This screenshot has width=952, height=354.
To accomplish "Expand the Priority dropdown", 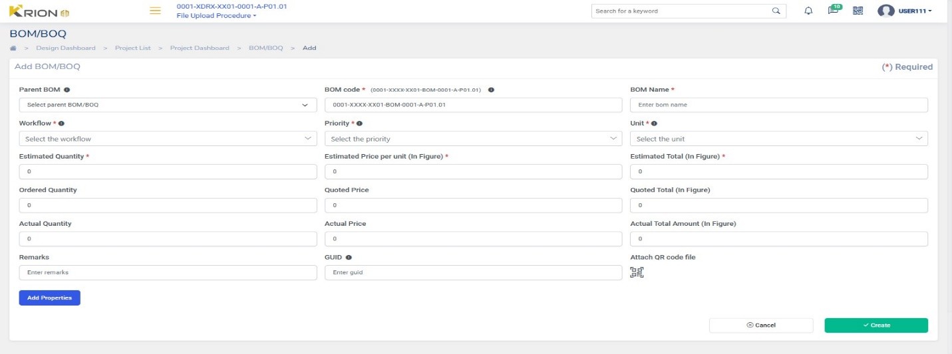I will click(x=473, y=139).
